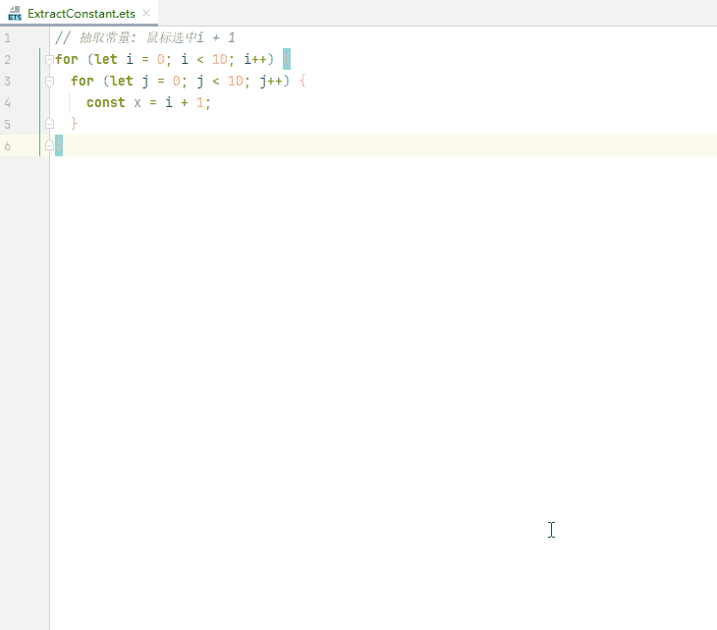The width and height of the screenshot is (717, 630).
Task: Click line number 4 in the gutter
Action: (x=8, y=103)
